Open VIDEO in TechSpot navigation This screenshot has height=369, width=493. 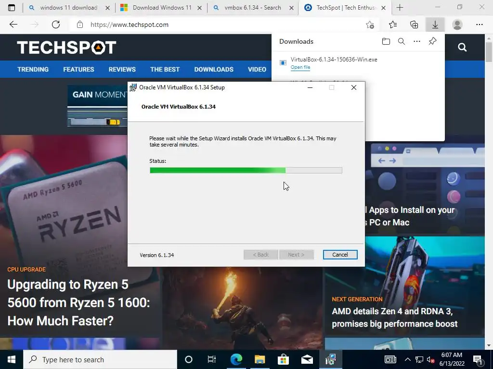[257, 69]
